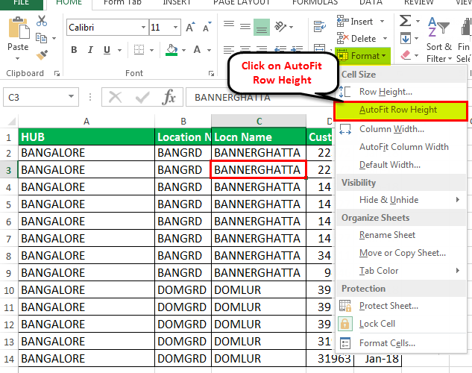Click the Select All corner triangle
Screen dimensions: 472x373
pyautogui.click(x=11, y=122)
